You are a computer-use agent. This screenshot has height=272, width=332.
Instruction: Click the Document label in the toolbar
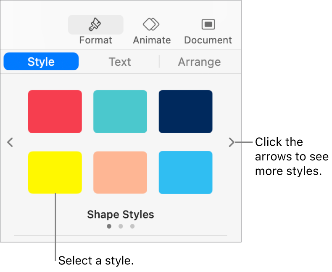click(x=208, y=40)
